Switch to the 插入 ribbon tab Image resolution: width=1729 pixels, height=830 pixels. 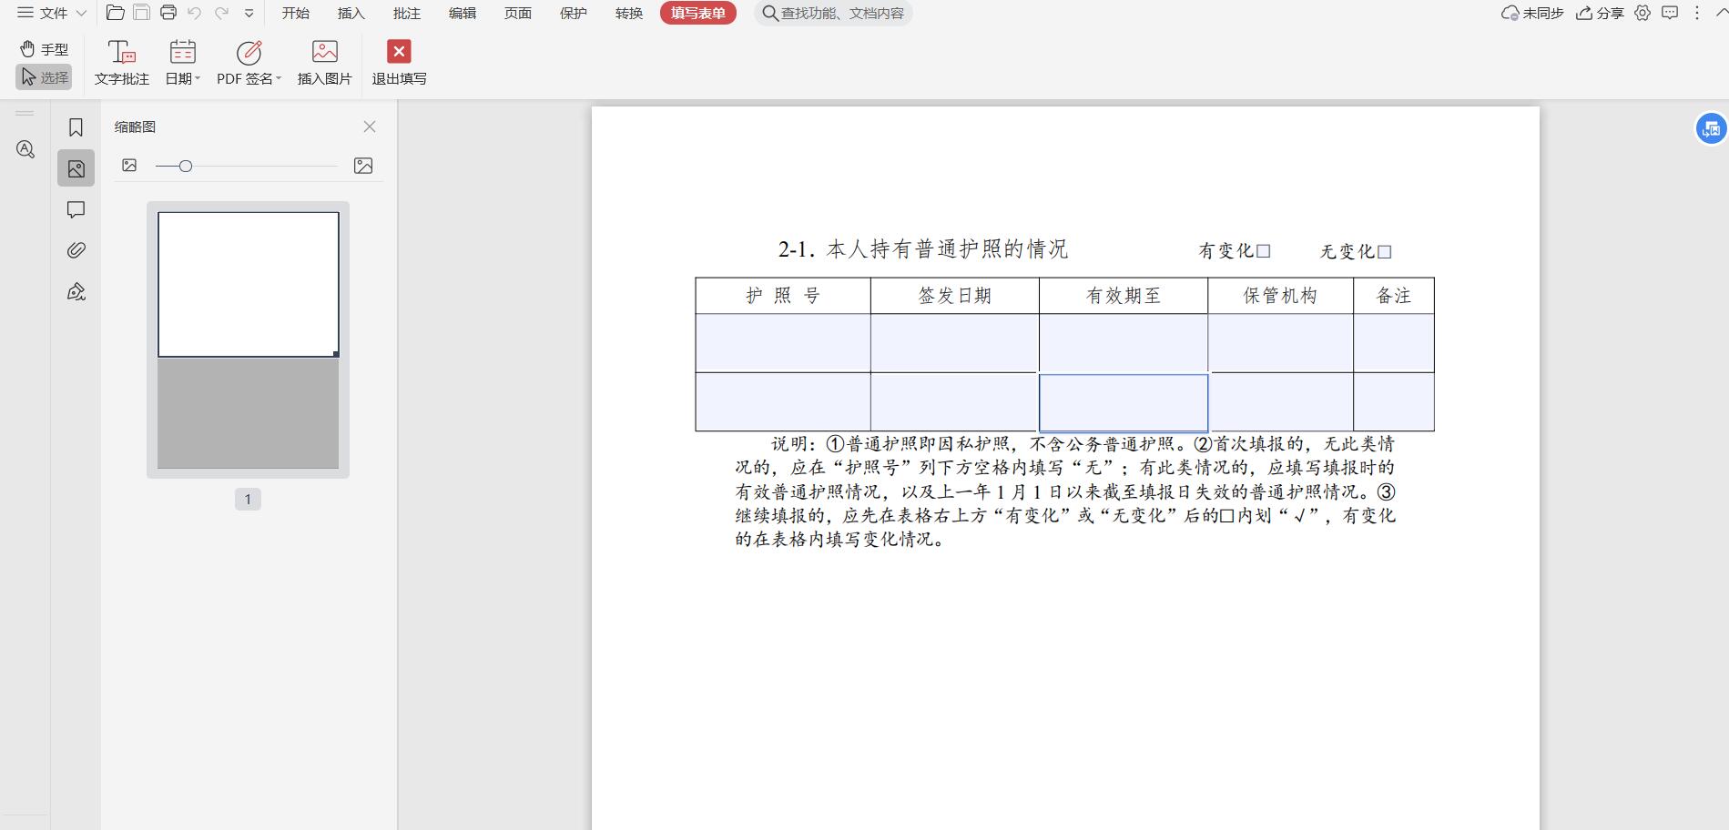350,13
